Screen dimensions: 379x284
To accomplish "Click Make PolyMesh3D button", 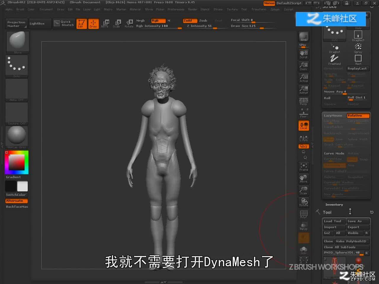I will pyautogui.click(x=352, y=241).
